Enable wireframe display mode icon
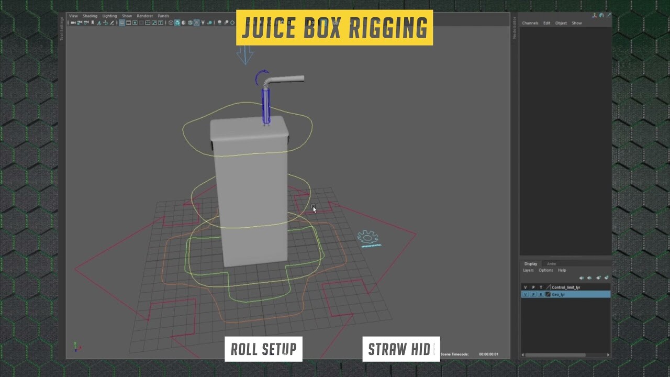This screenshot has width=670, height=377. click(171, 21)
